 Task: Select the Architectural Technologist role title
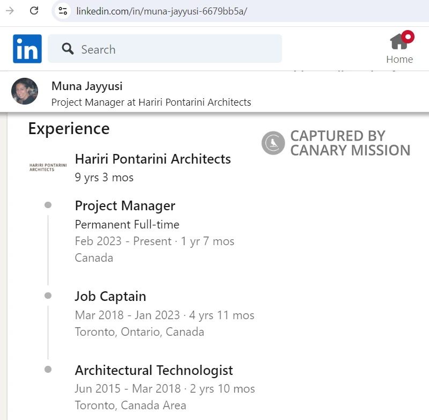[154, 371]
